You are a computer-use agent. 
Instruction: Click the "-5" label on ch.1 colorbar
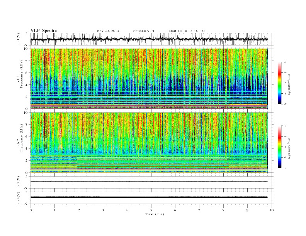pyautogui.click(x=285, y=83)
